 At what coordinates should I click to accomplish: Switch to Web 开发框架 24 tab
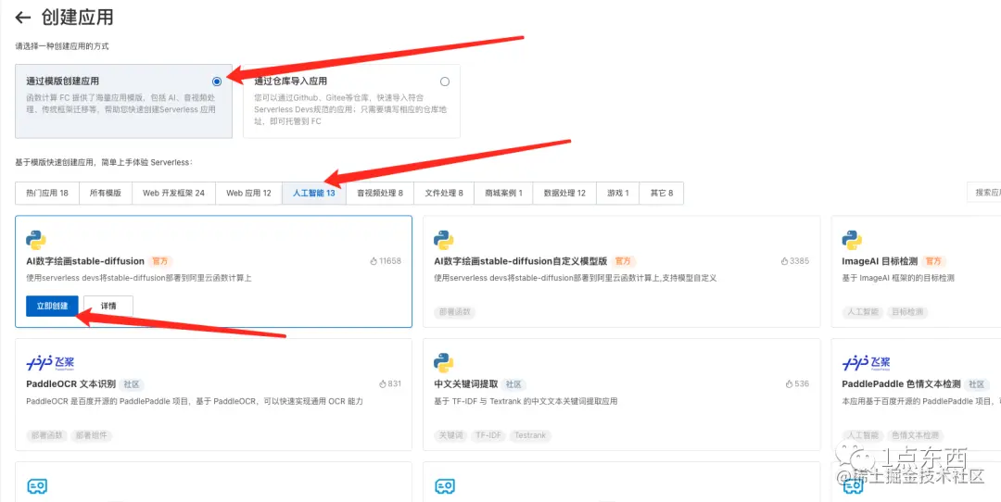[173, 193]
